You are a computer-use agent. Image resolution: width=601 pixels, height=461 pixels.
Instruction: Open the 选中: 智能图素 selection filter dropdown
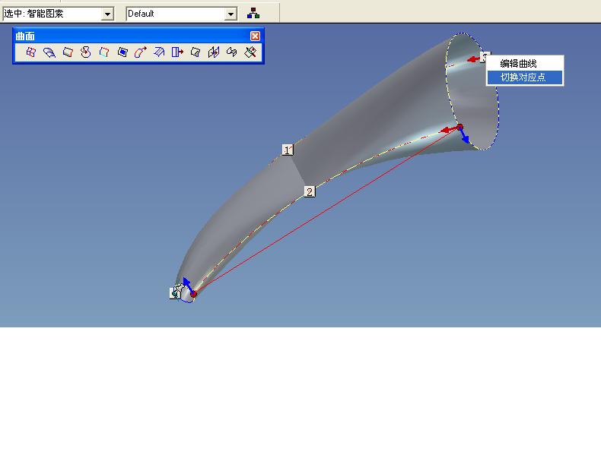tap(108, 14)
